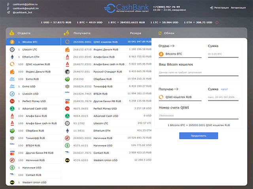Viewport: 253px width, 189px height.
Task: Click QIWI icon beside 100 QIWI кошелек RUB
Action: (x=12, y=64)
